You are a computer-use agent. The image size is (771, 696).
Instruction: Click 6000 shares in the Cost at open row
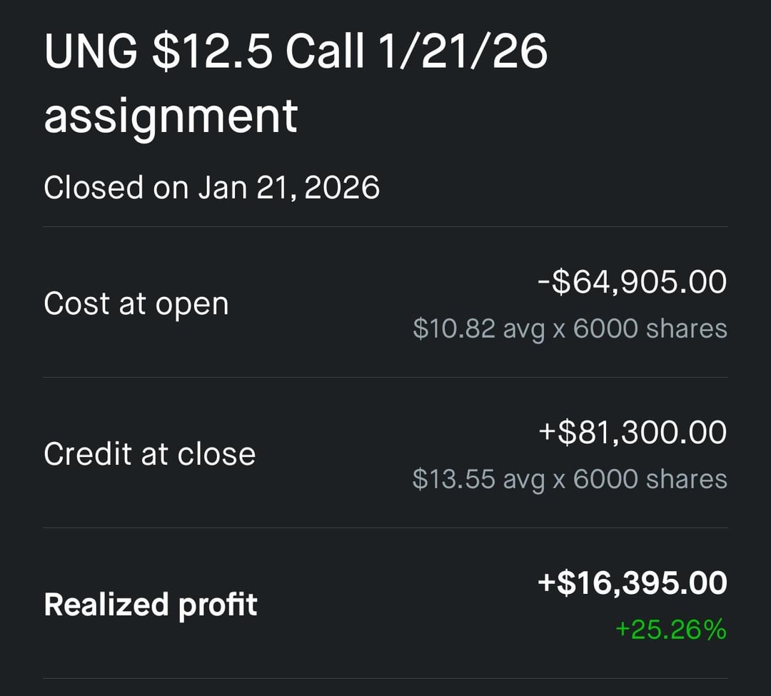click(650, 328)
